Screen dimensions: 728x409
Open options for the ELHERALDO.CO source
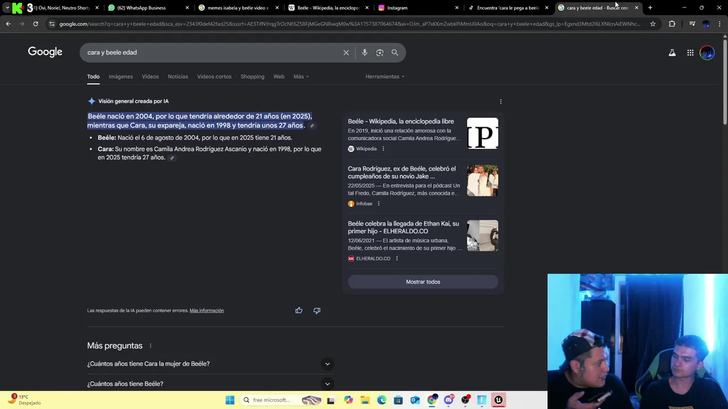point(396,258)
